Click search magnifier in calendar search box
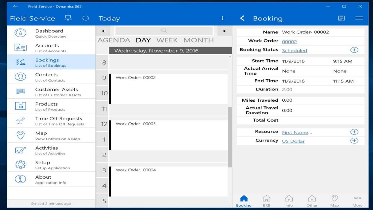This screenshot has height=210, width=373. [x=164, y=31]
